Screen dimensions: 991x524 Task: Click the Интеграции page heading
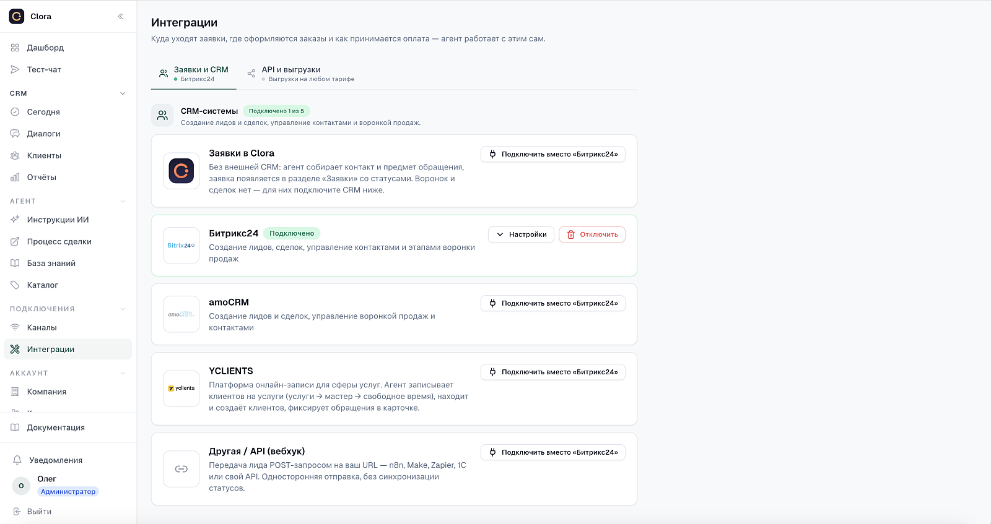click(184, 22)
